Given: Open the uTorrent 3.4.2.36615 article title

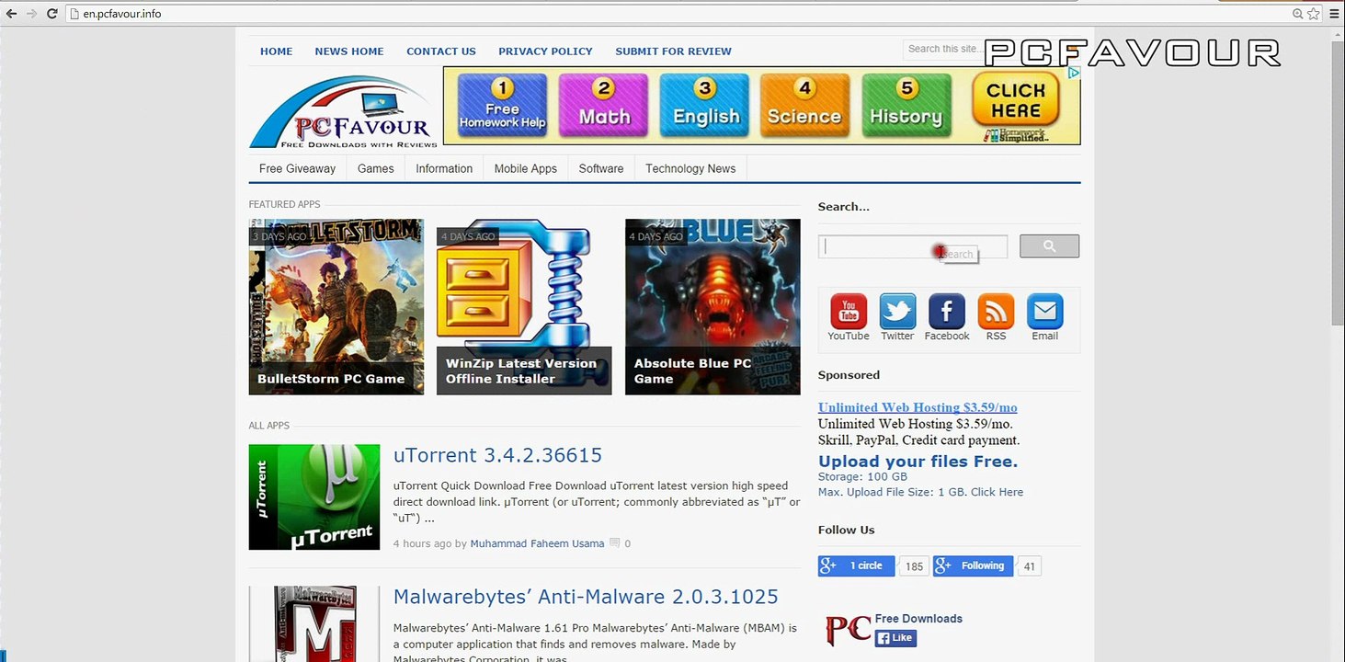Looking at the screenshot, I should pyautogui.click(x=497, y=455).
